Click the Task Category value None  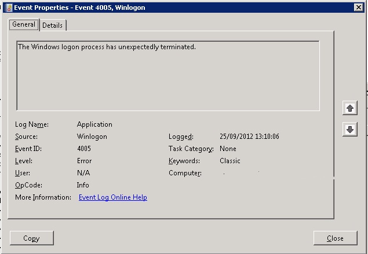[228, 149]
